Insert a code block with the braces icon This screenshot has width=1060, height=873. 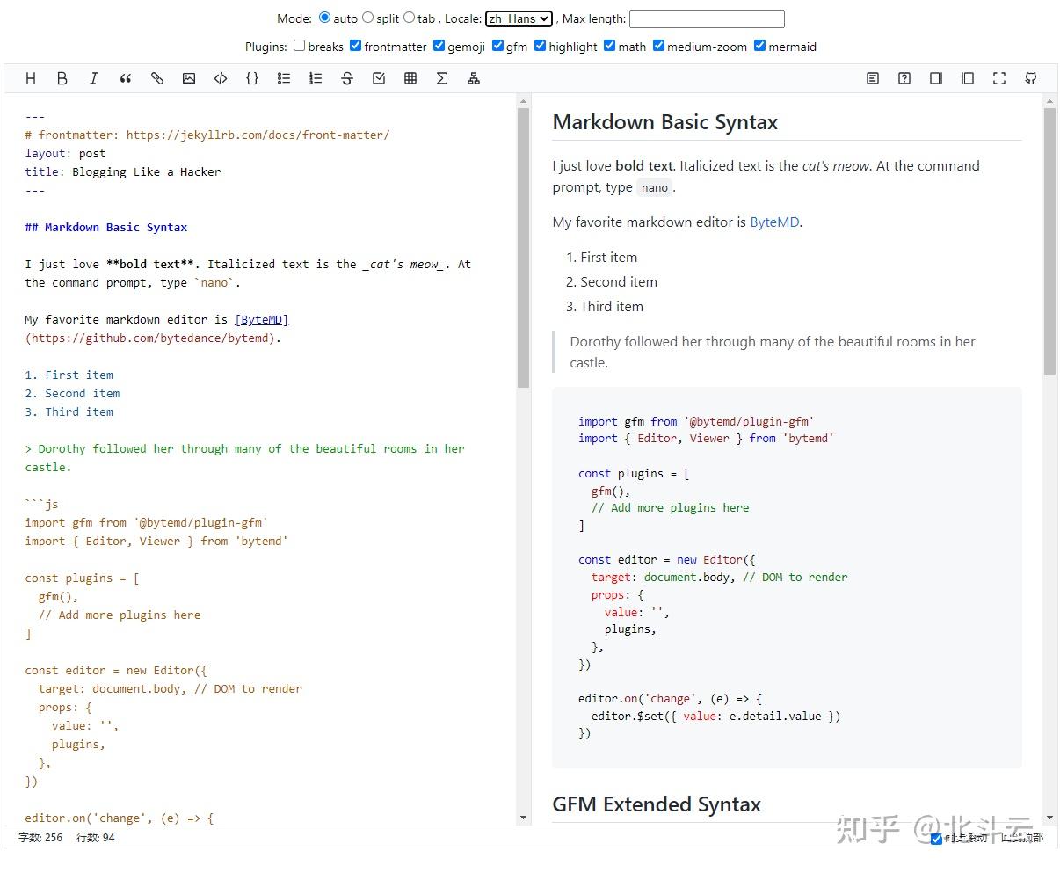[x=252, y=78]
